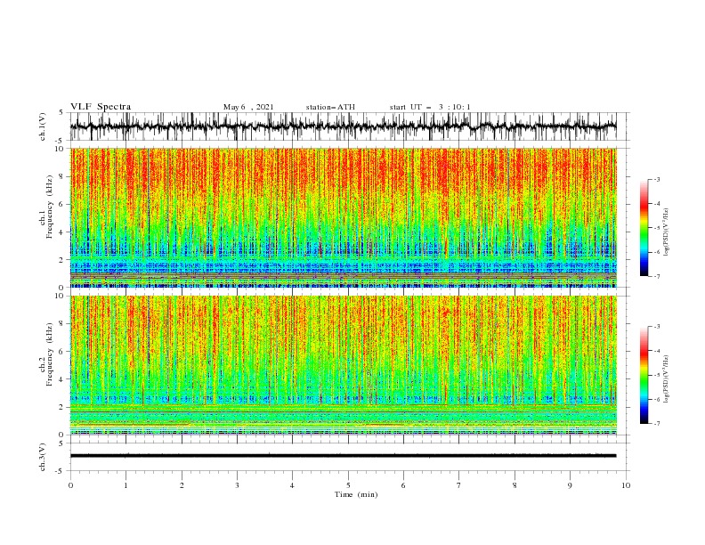Click the Time axis tick label '6'
Screen dimensions: 705x545
[403, 485]
